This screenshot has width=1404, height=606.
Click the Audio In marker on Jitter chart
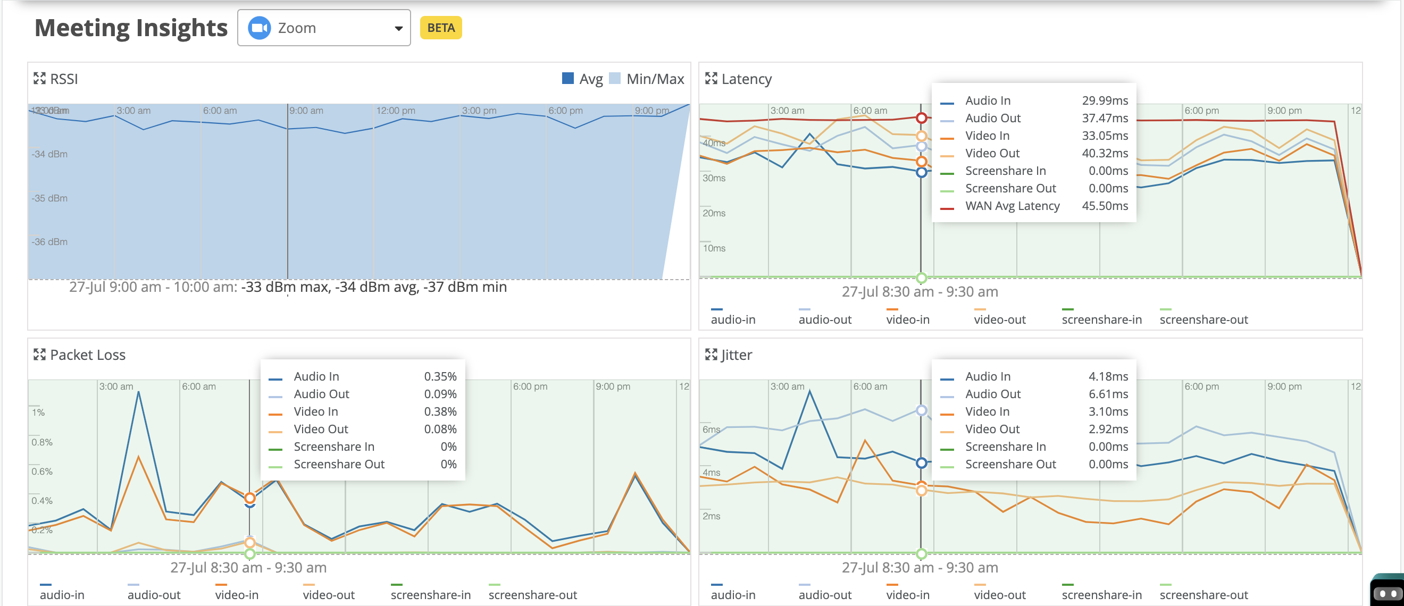921,462
